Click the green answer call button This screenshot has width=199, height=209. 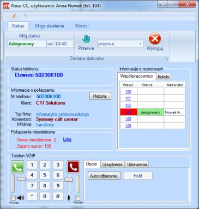coord(17,167)
